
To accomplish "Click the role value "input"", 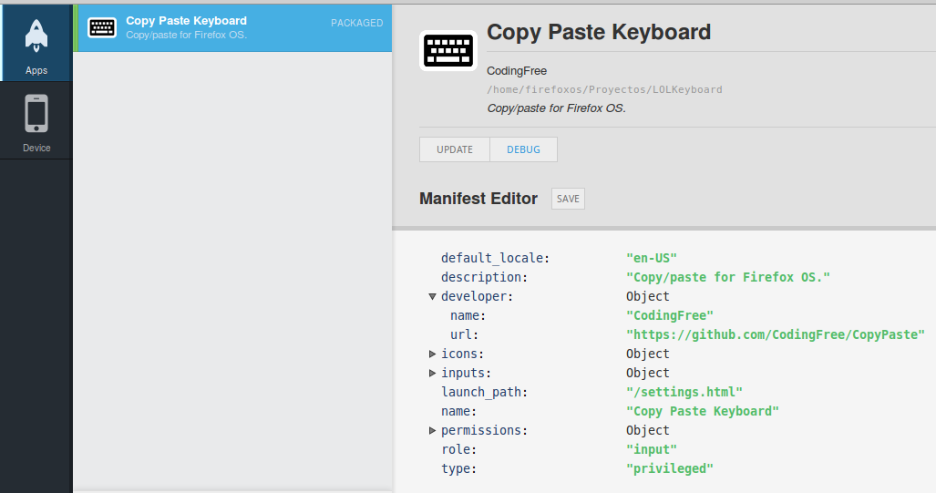I will point(652,449).
